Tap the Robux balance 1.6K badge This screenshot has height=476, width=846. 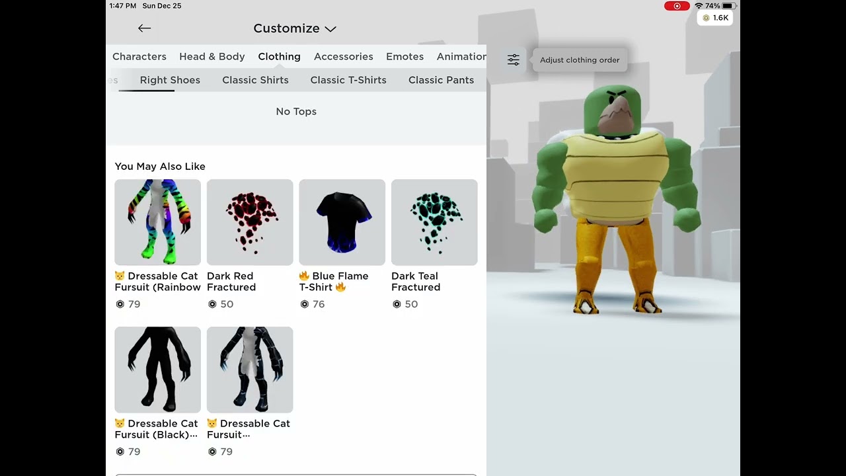(x=716, y=18)
